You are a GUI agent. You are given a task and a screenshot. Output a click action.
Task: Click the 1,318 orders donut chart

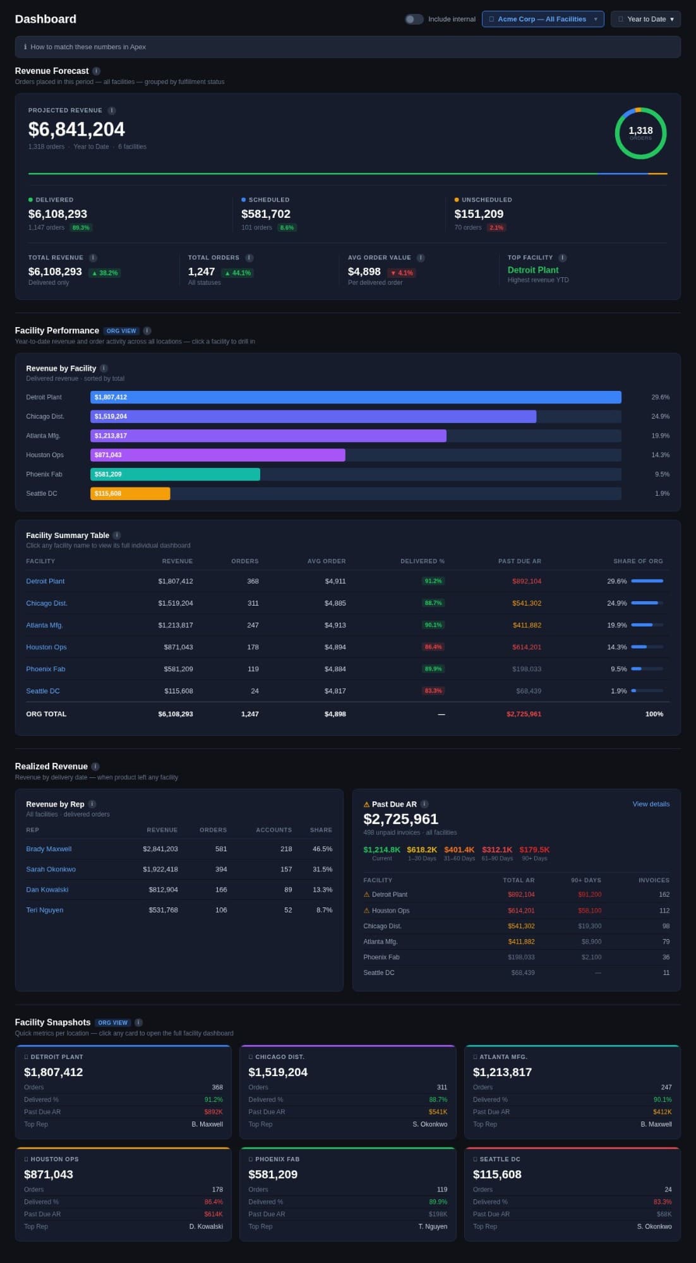click(640, 133)
